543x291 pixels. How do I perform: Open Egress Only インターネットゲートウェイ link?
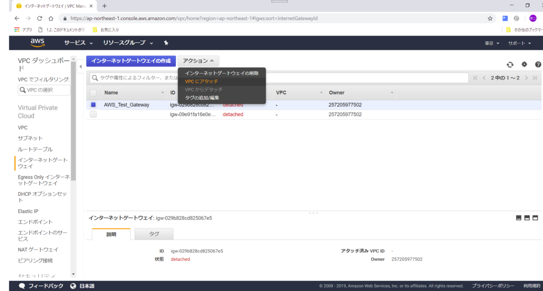pyautogui.click(x=43, y=180)
